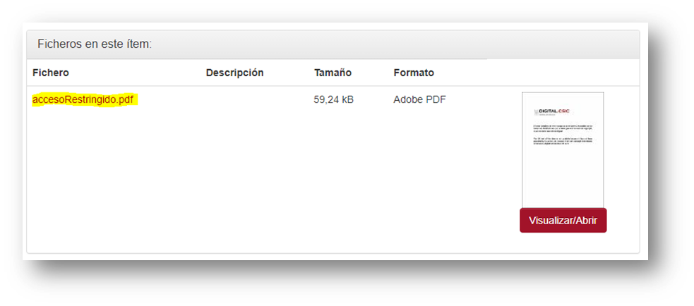
Task: Click the word "Ficheros" in the panel heading
Action: tap(59, 44)
